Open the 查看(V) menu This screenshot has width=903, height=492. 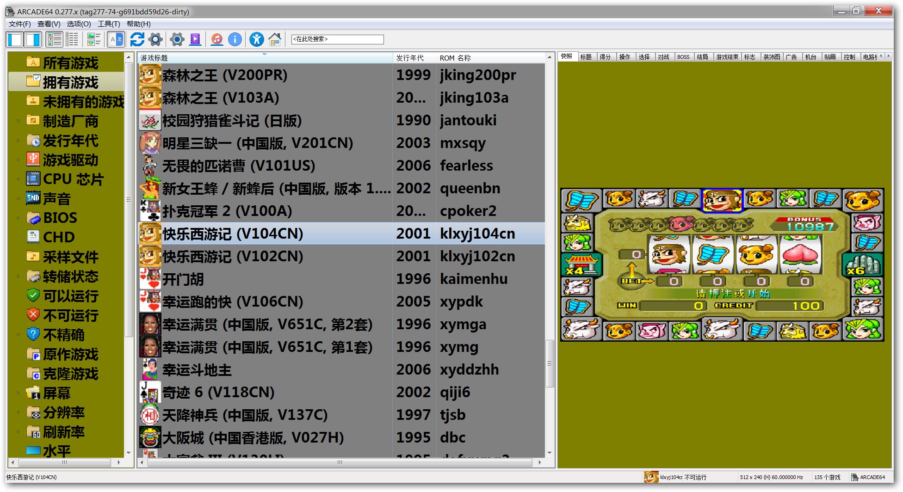click(49, 24)
